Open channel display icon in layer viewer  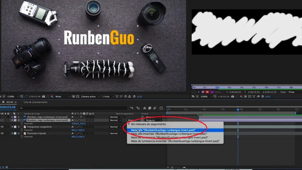pyautogui.click(x=241, y=97)
